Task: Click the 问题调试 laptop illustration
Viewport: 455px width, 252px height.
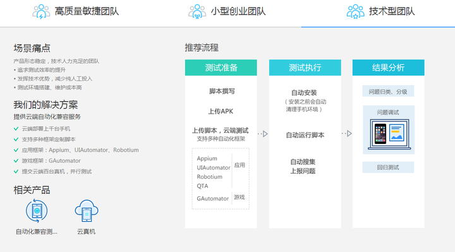Action: [x=389, y=135]
